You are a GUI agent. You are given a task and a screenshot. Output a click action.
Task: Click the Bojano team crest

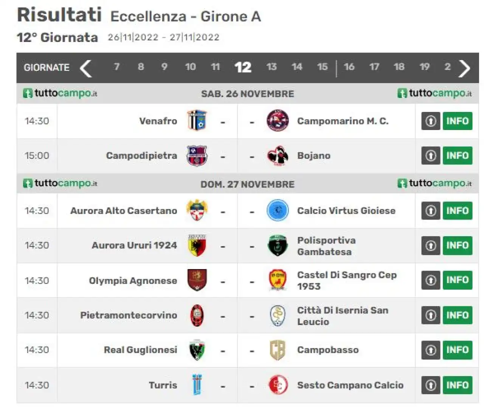(278, 156)
